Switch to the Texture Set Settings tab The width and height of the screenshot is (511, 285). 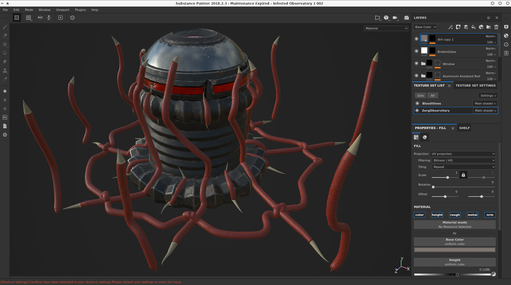click(x=475, y=85)
